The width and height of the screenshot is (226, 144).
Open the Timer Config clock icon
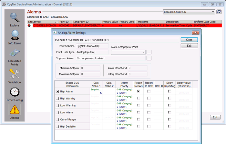[x=15, y=92]
